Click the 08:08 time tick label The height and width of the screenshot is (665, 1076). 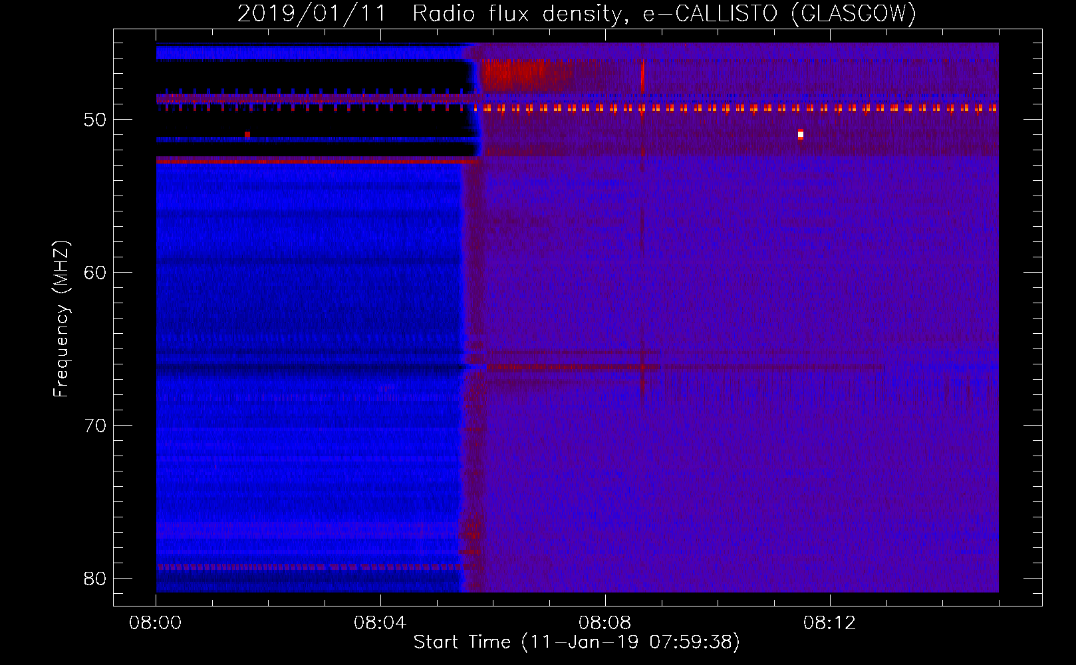click(605, 623)
